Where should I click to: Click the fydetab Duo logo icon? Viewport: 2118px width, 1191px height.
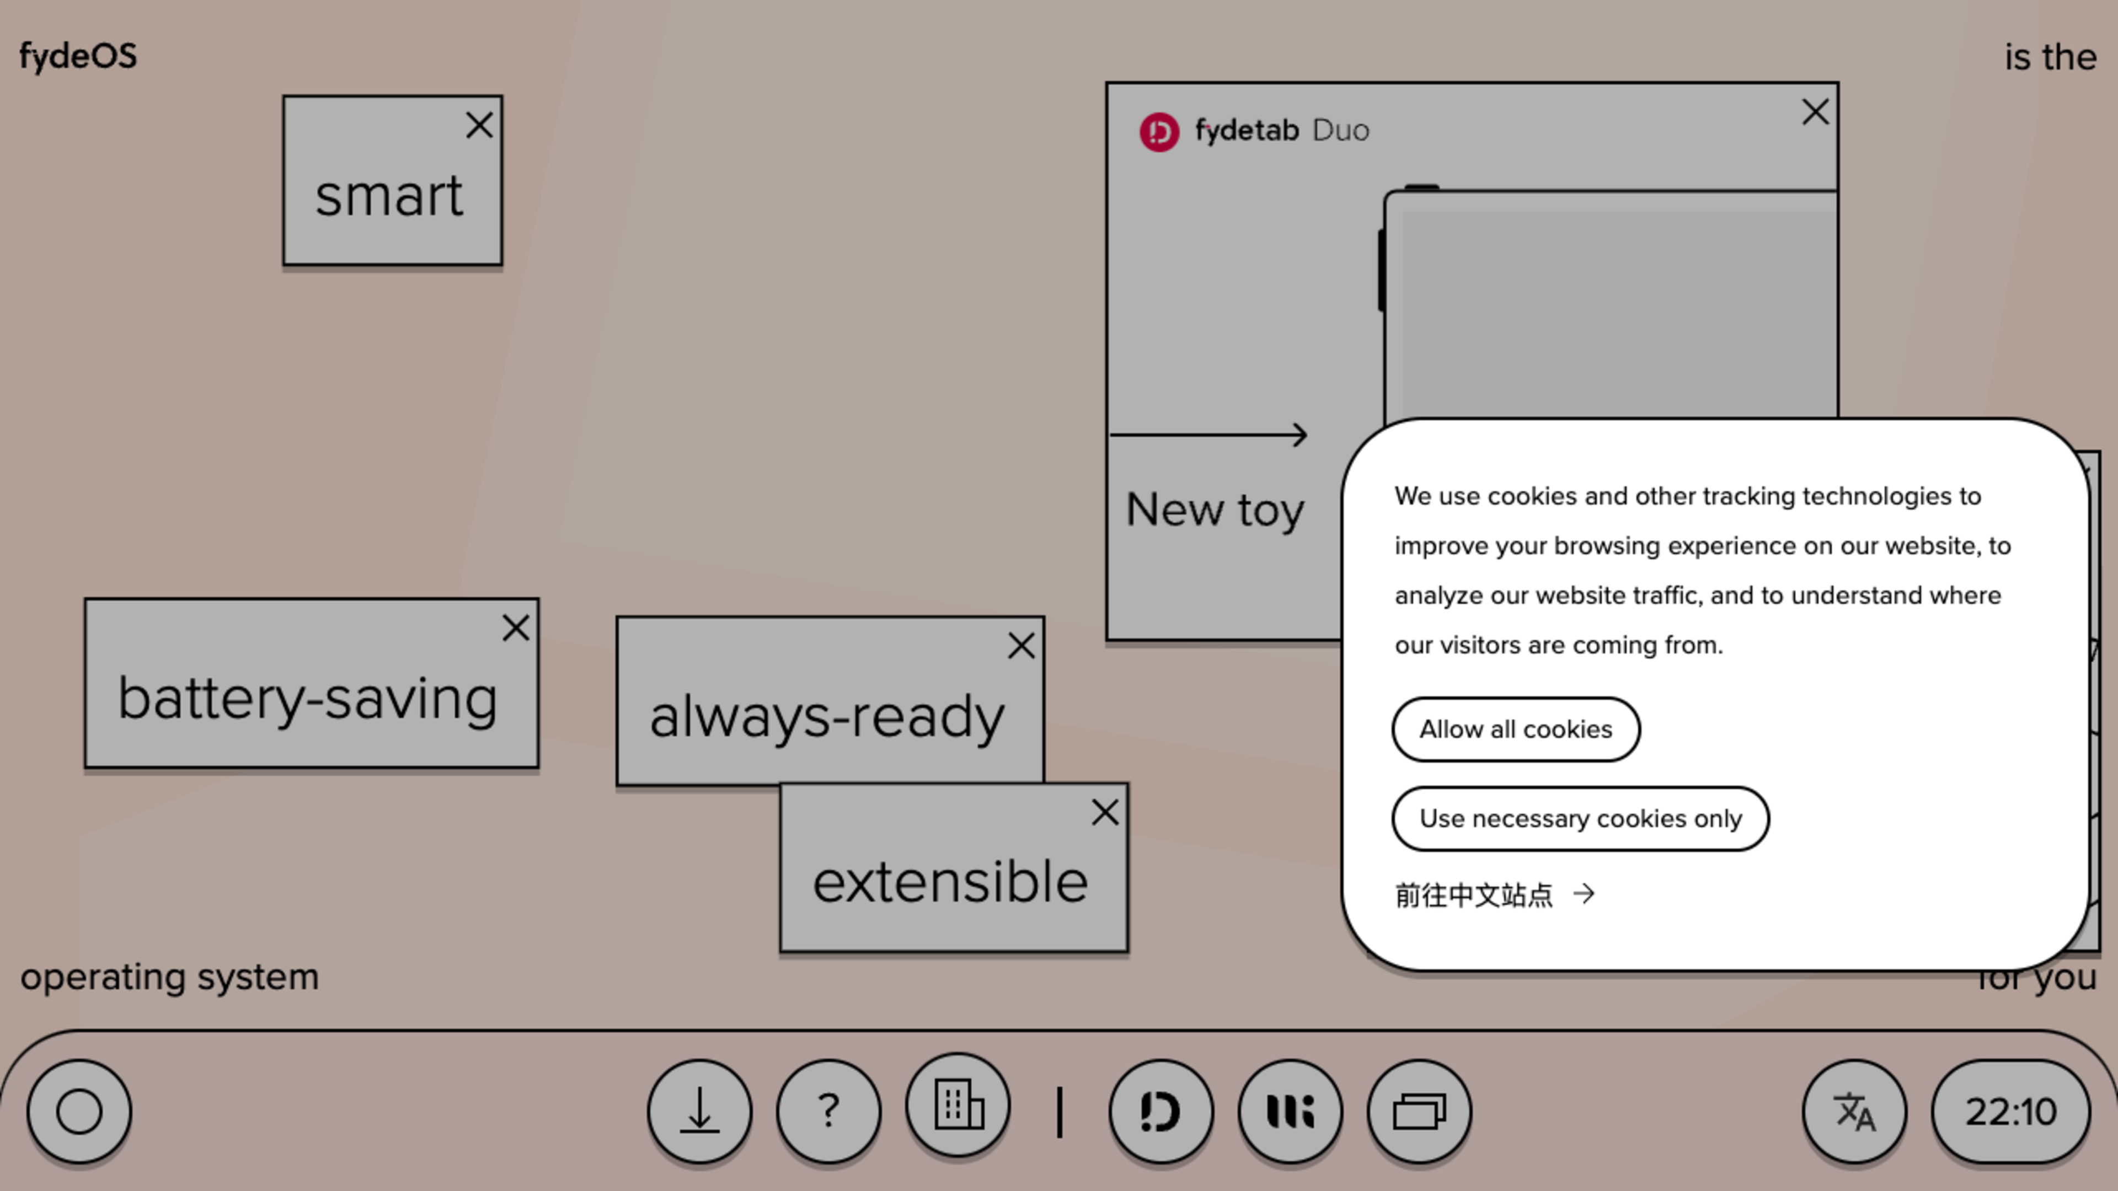[1157, 131]
